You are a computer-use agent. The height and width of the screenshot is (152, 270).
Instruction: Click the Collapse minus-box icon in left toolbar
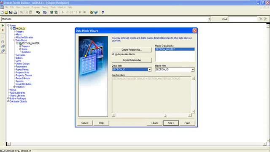pos(3,42)
